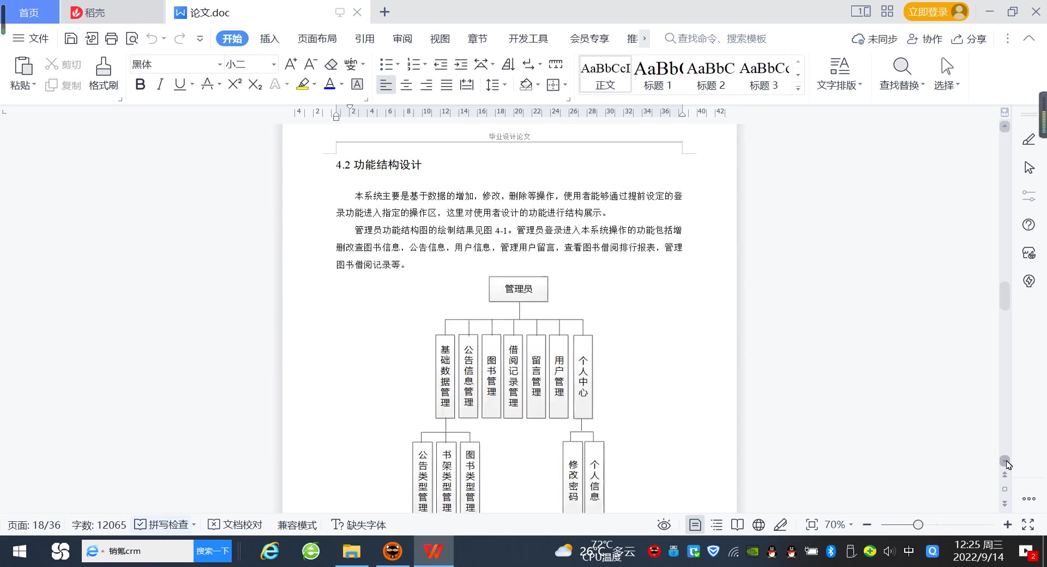Screen dimensions: 1047x567
Task: Toggle left text alignment
Action: [x=386, y=85]
